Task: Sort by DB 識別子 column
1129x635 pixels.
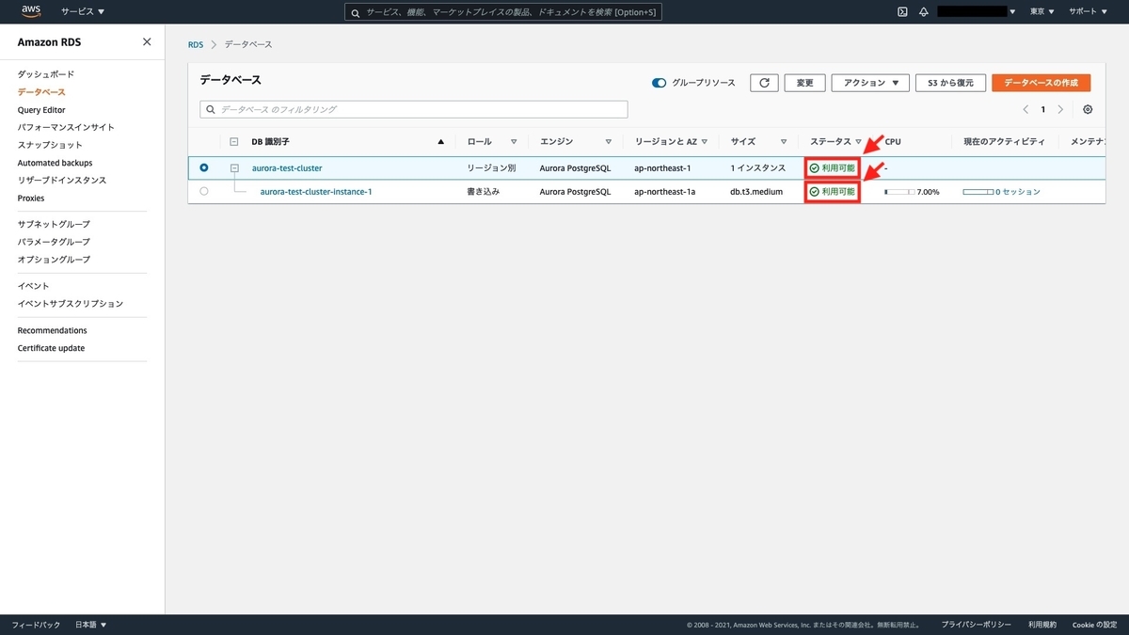Action: click(441, 141)
